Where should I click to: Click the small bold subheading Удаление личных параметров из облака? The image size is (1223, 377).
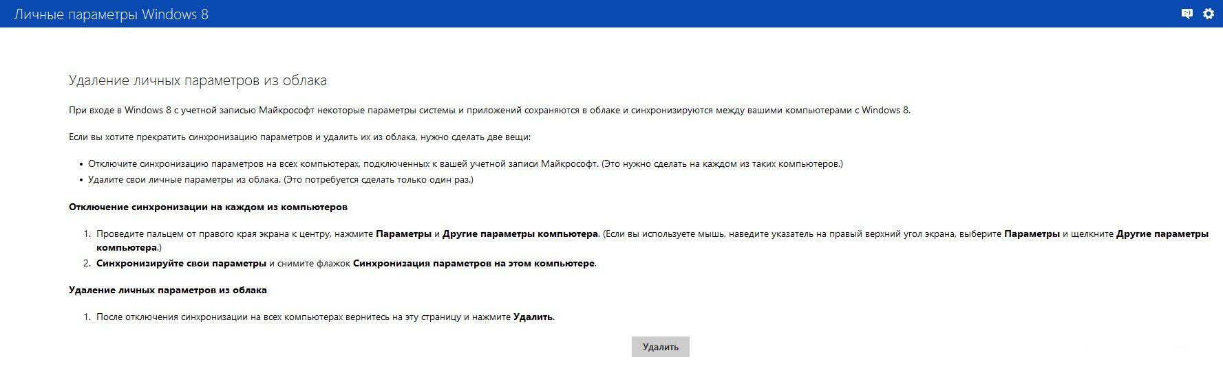coord(167,290)
